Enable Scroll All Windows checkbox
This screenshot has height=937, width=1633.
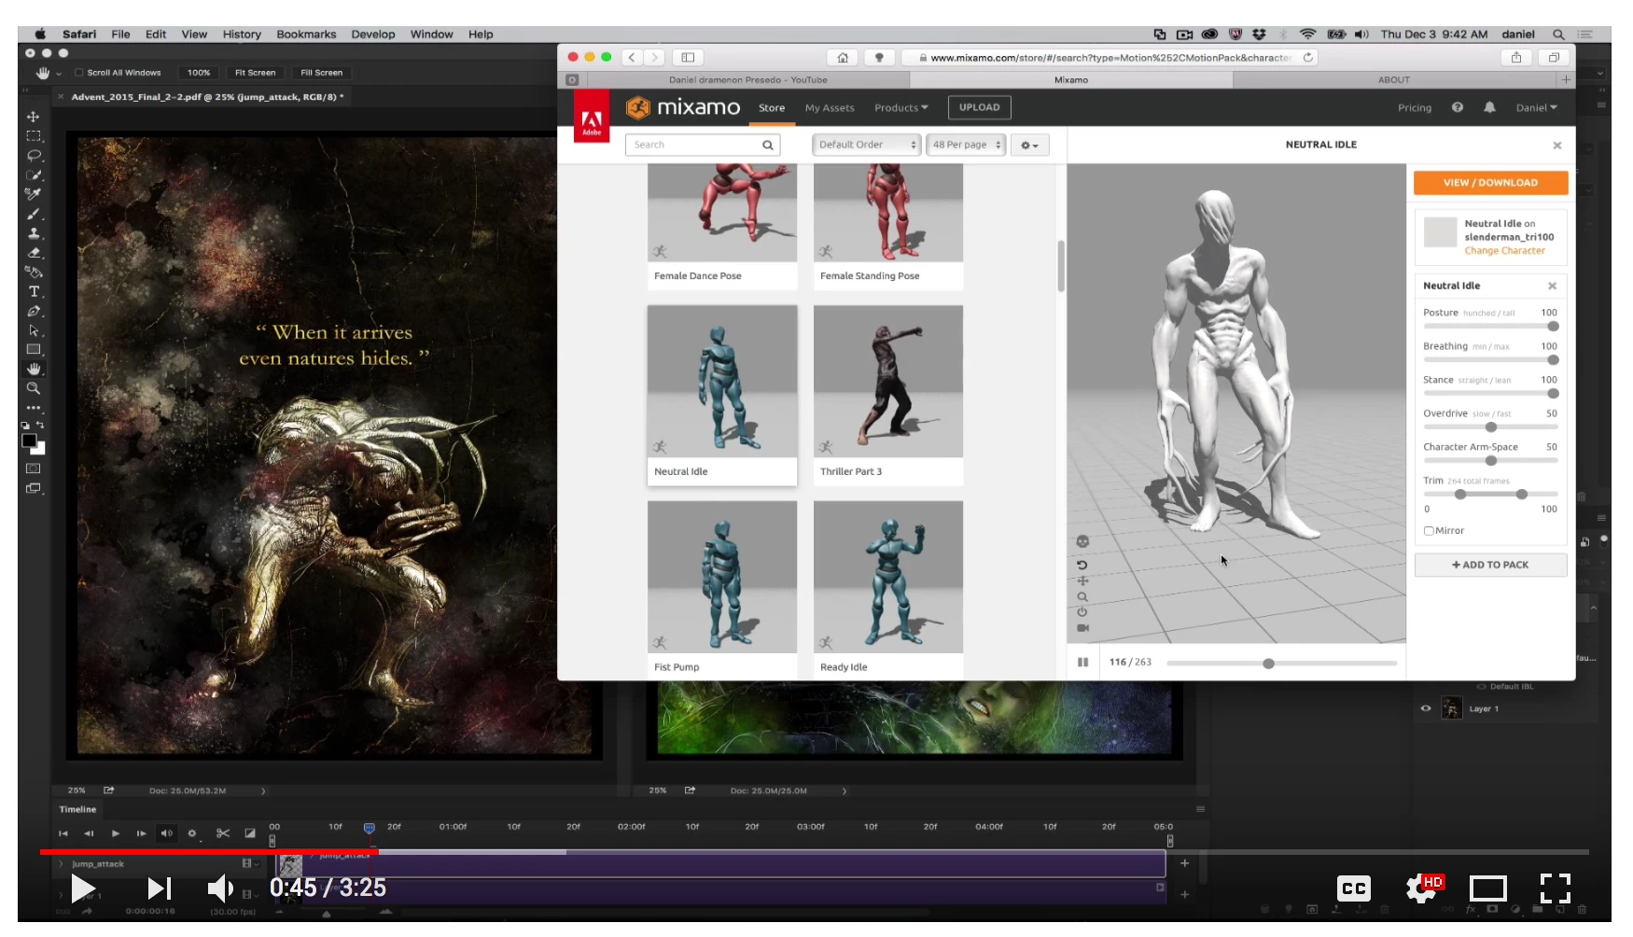point(79,73)
